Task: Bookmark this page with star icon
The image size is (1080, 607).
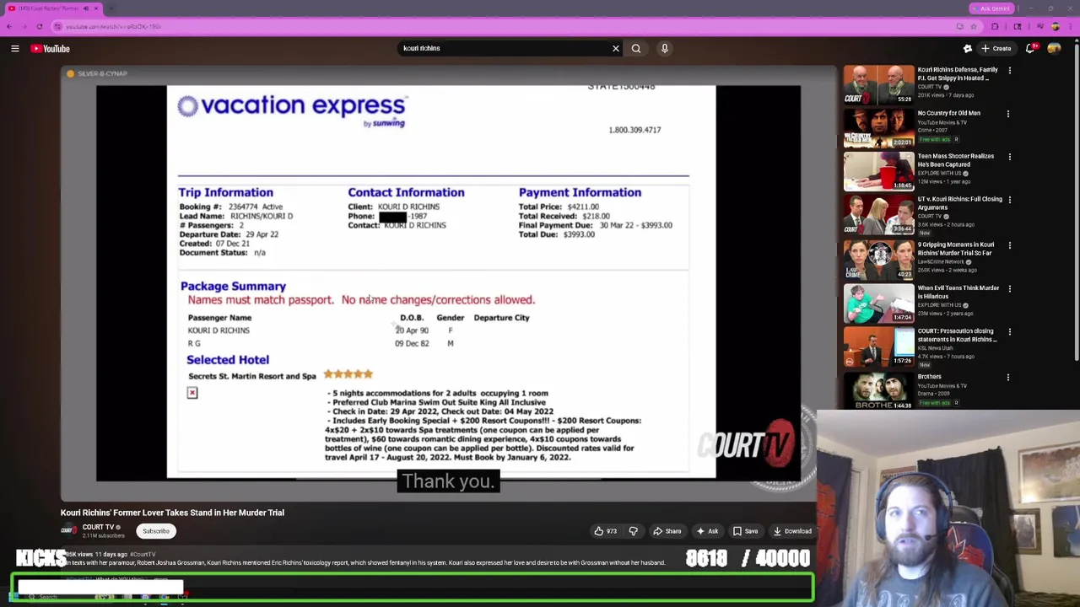Action: (975, 26)
